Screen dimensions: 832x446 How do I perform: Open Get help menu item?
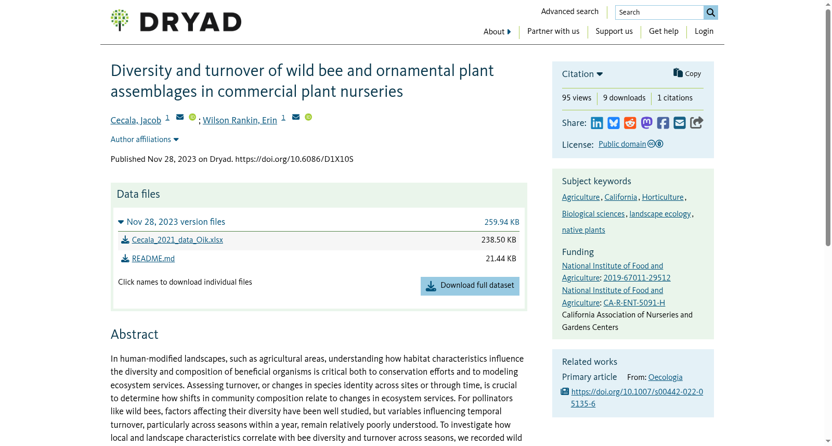point(664,31)
